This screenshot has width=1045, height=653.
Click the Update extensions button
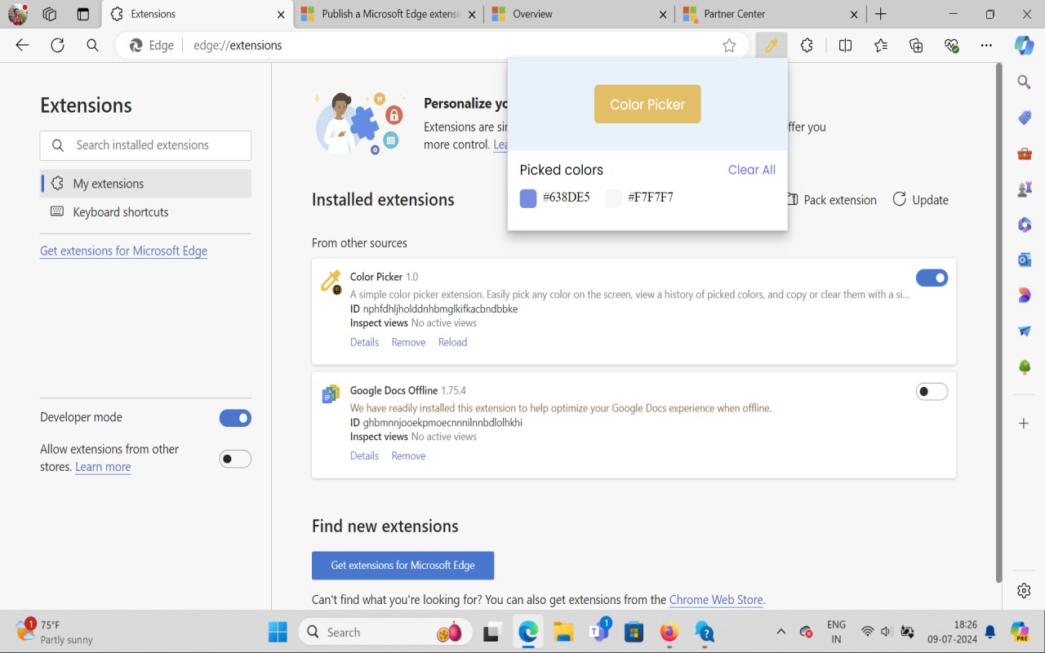(920, 200)
